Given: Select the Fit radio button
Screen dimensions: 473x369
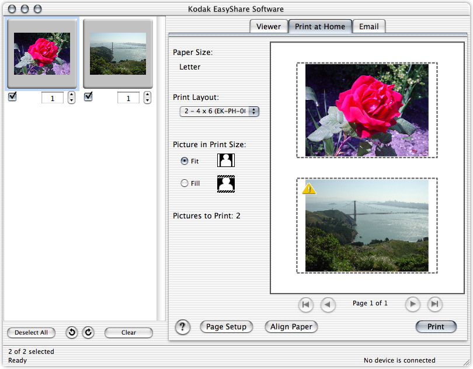Looking at the screenshot, I should point(185,161).
